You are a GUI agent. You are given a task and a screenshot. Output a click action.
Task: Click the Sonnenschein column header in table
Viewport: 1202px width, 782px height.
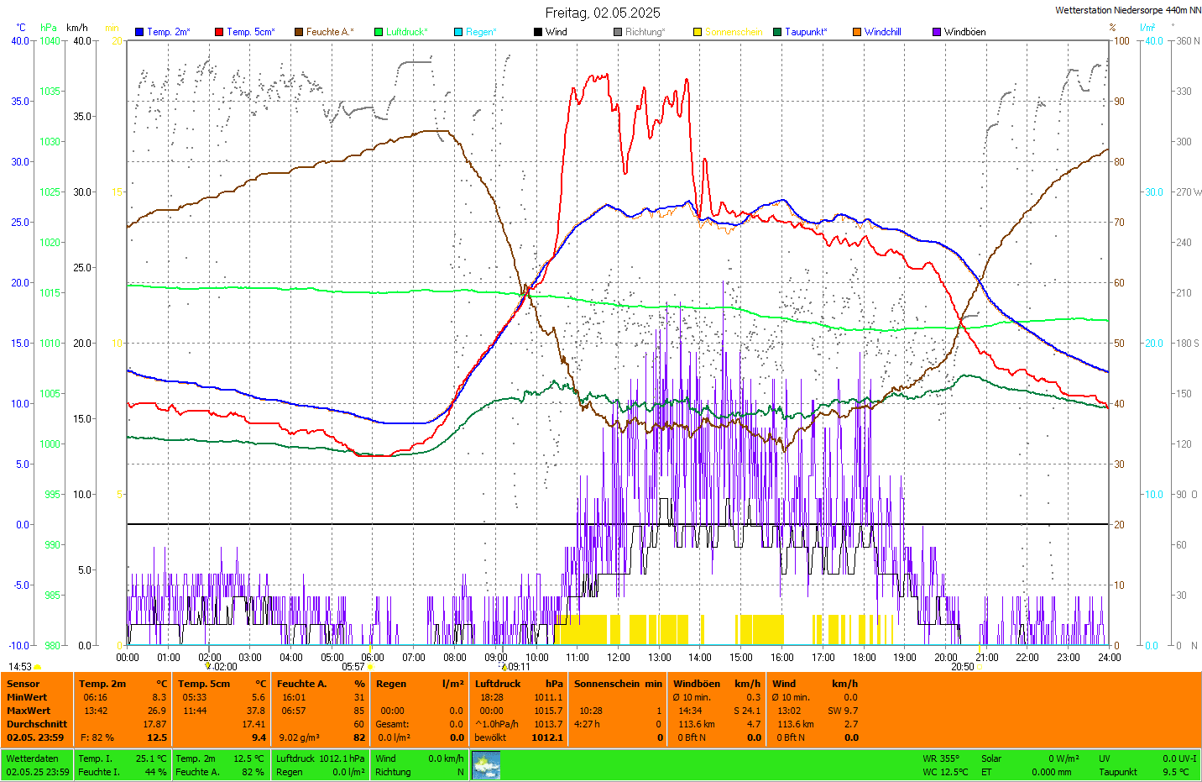pyautogui.click(x=607, y=684)
